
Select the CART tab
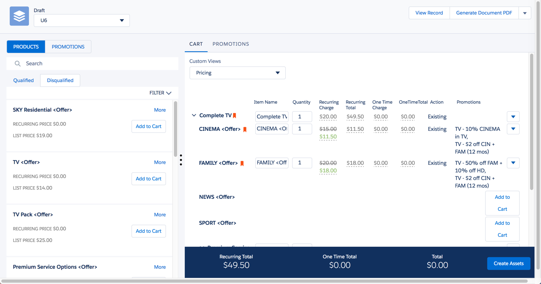[x=196, y=44]
